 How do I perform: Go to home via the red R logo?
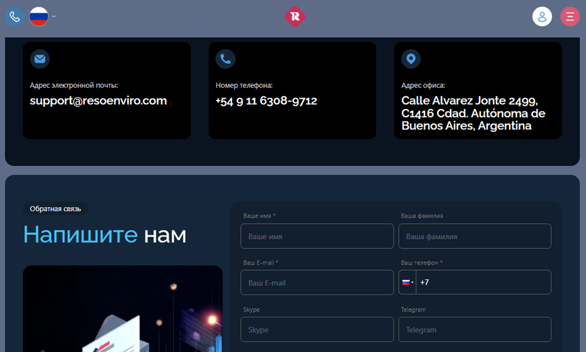click(295, 16)
